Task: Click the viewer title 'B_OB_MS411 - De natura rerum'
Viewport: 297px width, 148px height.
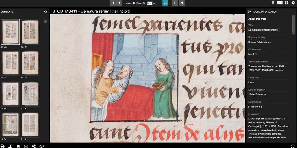Action: click(91, 12)
